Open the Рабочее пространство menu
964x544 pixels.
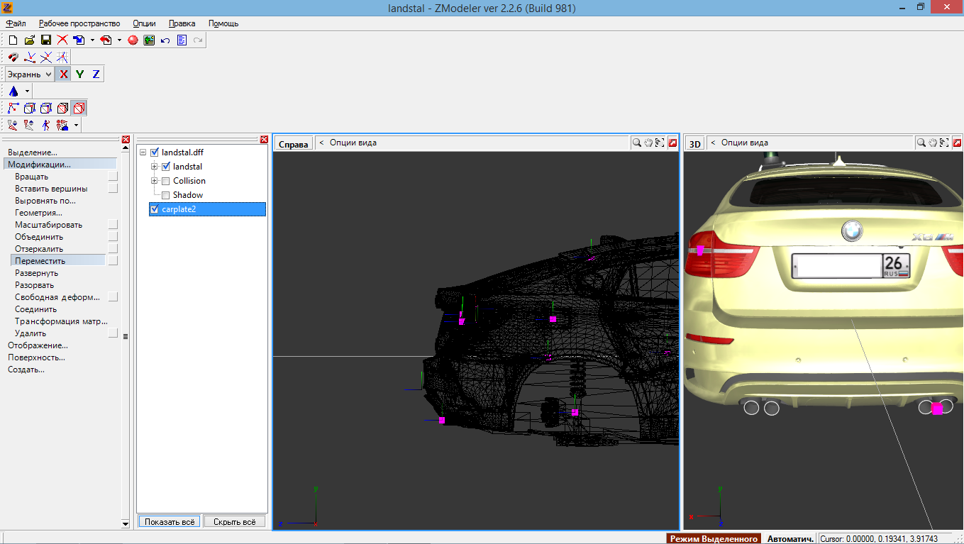coord(79,23)
